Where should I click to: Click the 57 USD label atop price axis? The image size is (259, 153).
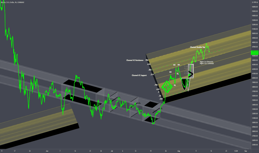(x=255, y=2)
